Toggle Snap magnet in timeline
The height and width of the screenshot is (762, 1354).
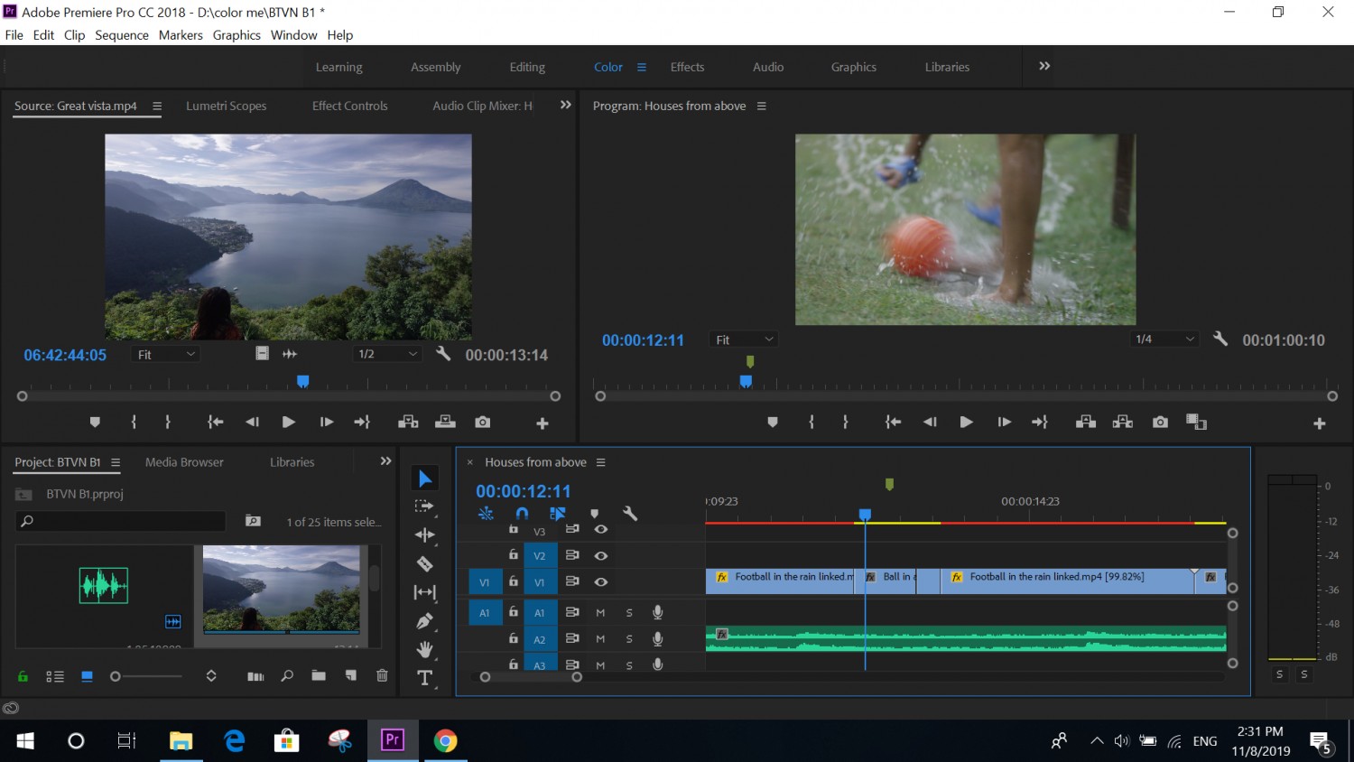coord(522,514)
